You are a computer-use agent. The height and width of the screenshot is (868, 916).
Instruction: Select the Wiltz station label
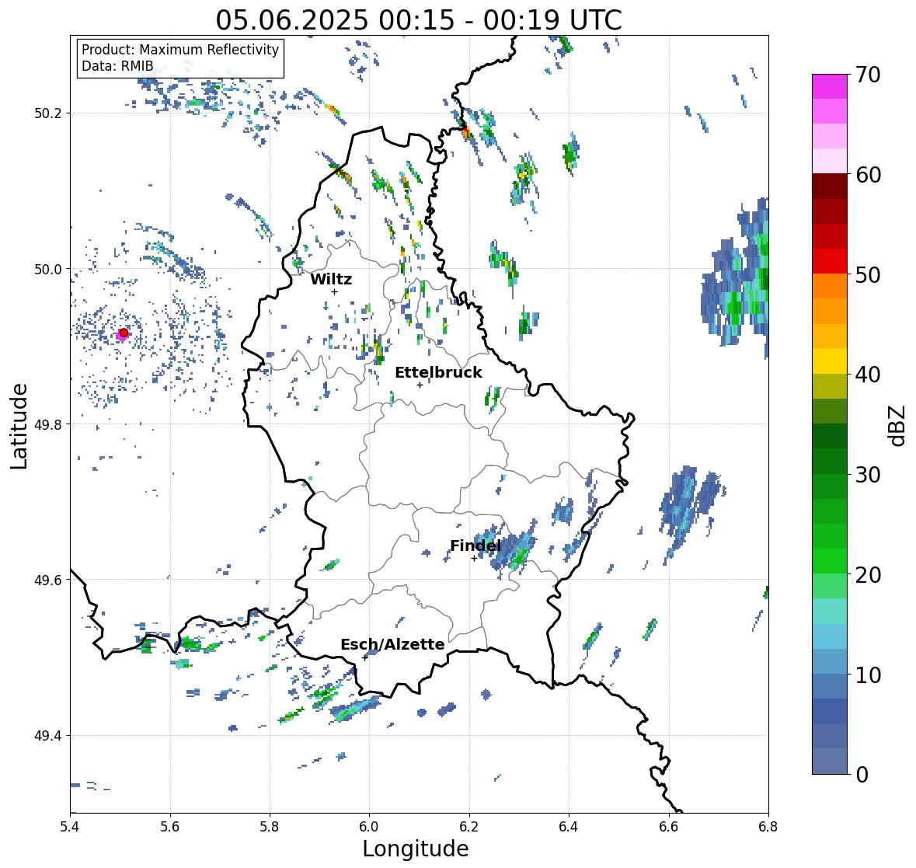point(331,279)
